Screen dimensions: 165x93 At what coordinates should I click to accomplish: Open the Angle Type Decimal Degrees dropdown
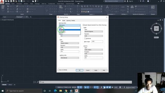pyautogui.click(x=94, y=32)
